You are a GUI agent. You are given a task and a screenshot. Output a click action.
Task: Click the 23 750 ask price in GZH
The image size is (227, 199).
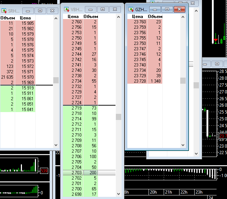pos(137,43)
